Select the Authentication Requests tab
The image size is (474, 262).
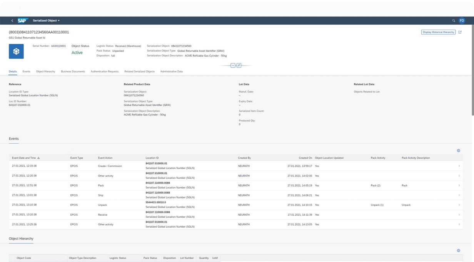105,72
